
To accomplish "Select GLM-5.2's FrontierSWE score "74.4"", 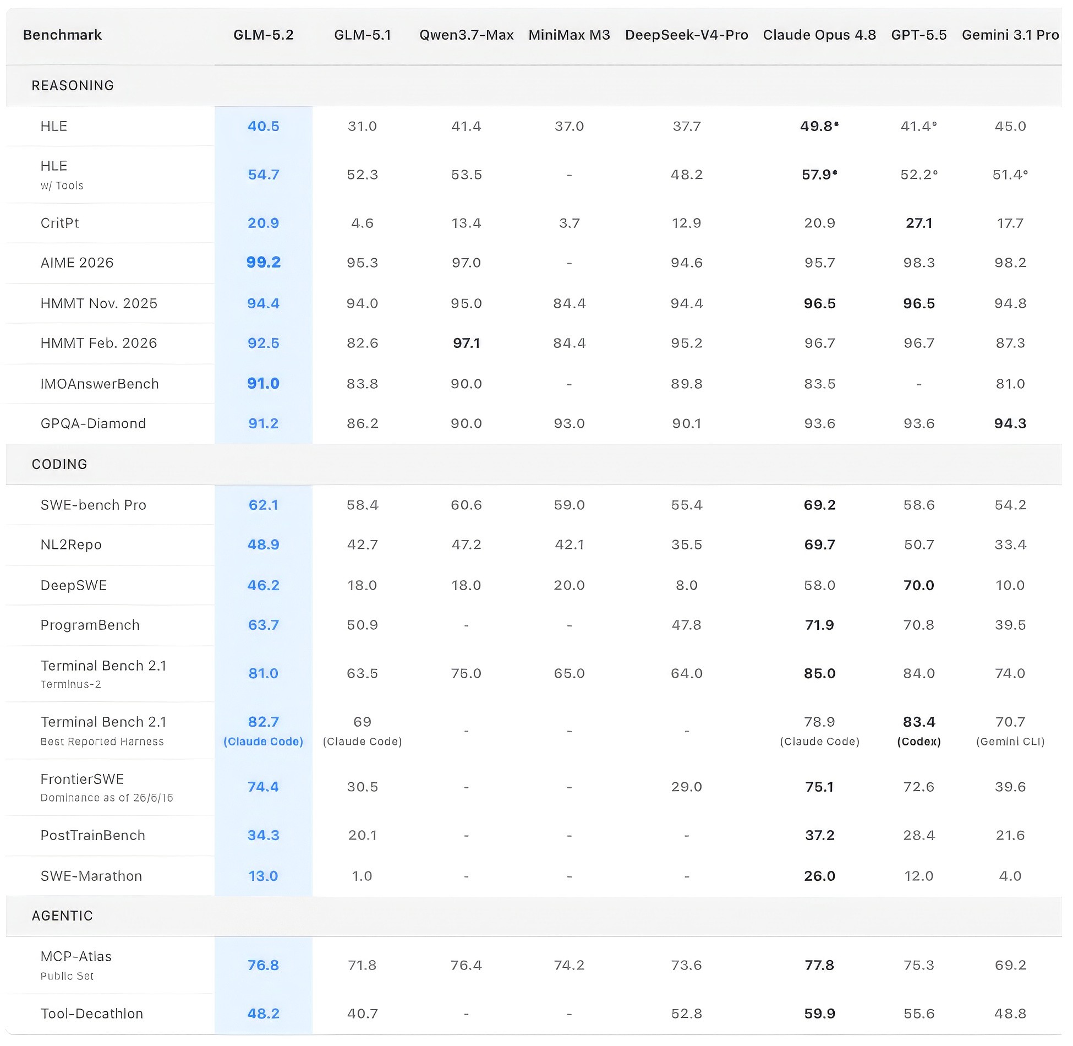I will pos(264,787).
